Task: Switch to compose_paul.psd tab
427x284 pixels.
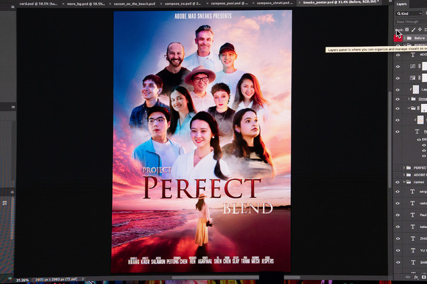Action: click(230, 3)
